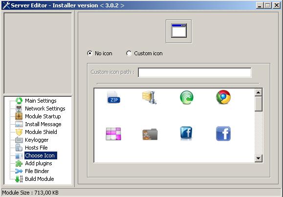
Task: Click the Hosts File document icon
Action: click(x=19, y=148)
